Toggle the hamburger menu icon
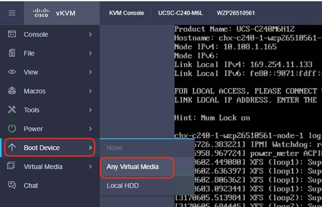 coord(12,13)
